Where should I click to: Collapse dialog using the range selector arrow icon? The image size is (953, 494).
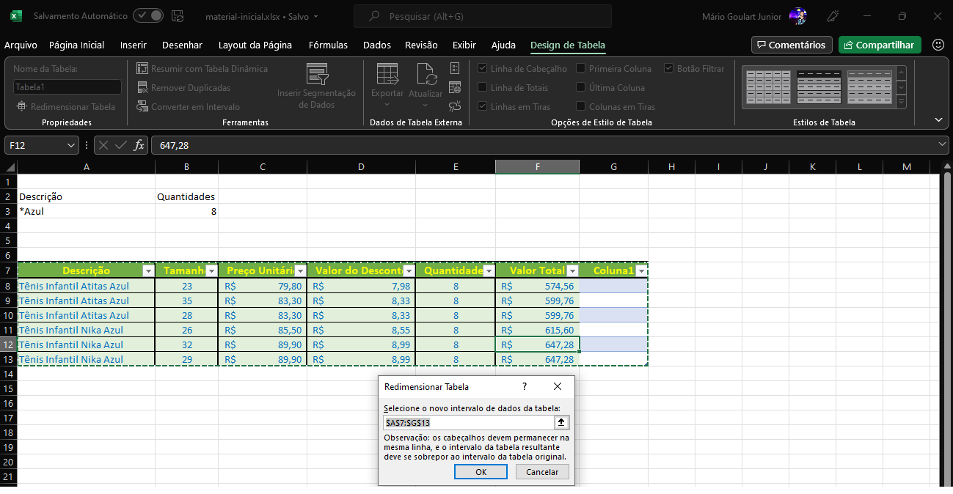pyautogui.click(x=562, y=422)
